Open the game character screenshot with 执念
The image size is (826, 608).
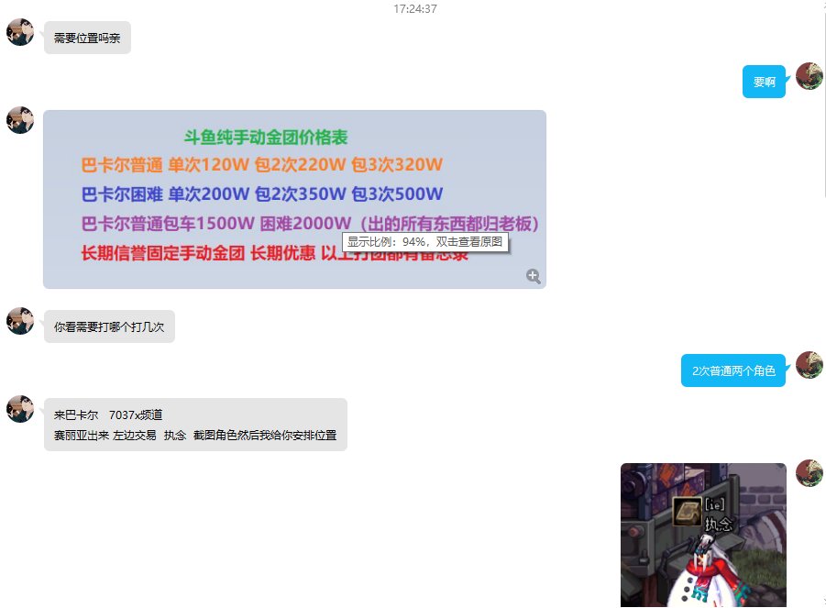(x=703, y=536)
